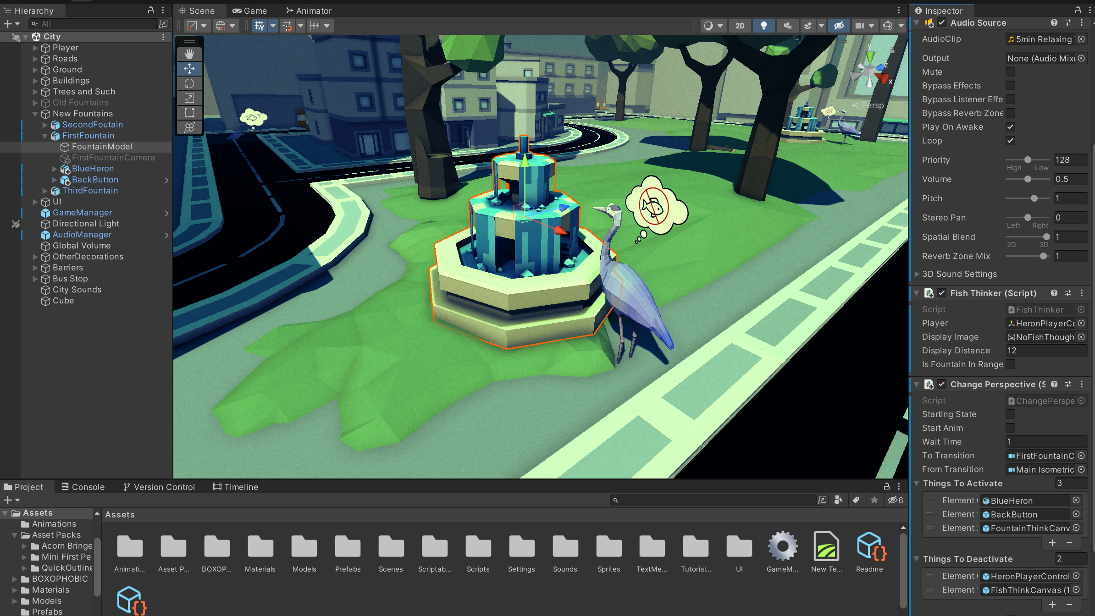
Task: Toggle scene lighting bulb icon
Action: point(763,26)
